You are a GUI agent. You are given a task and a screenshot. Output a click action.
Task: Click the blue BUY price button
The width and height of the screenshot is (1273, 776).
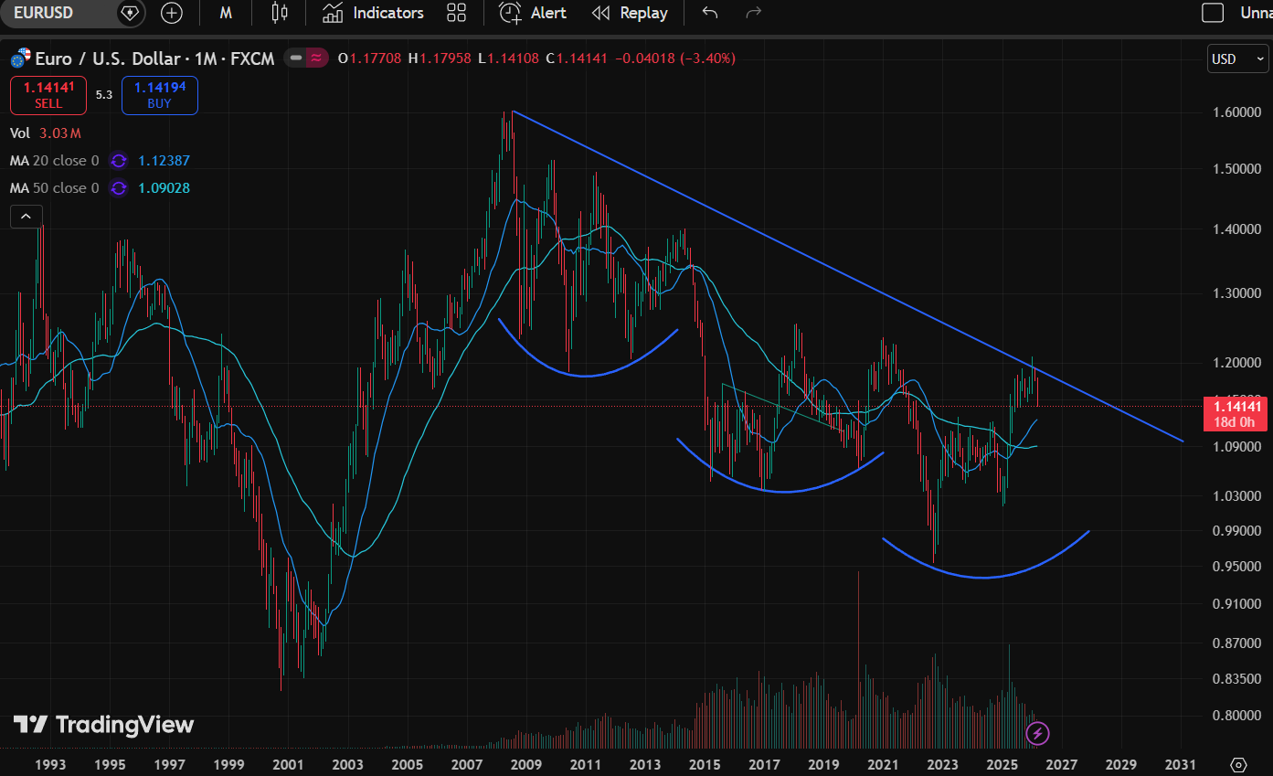click(159, 95)
